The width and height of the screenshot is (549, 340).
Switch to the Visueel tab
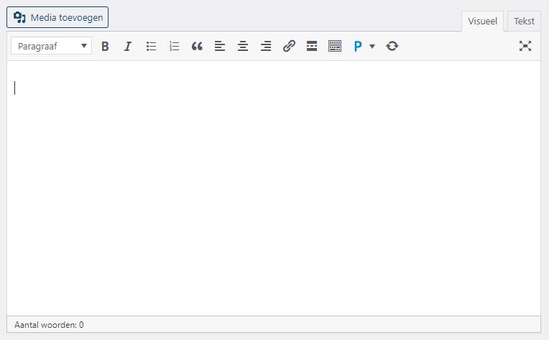[x=482, y=22]
